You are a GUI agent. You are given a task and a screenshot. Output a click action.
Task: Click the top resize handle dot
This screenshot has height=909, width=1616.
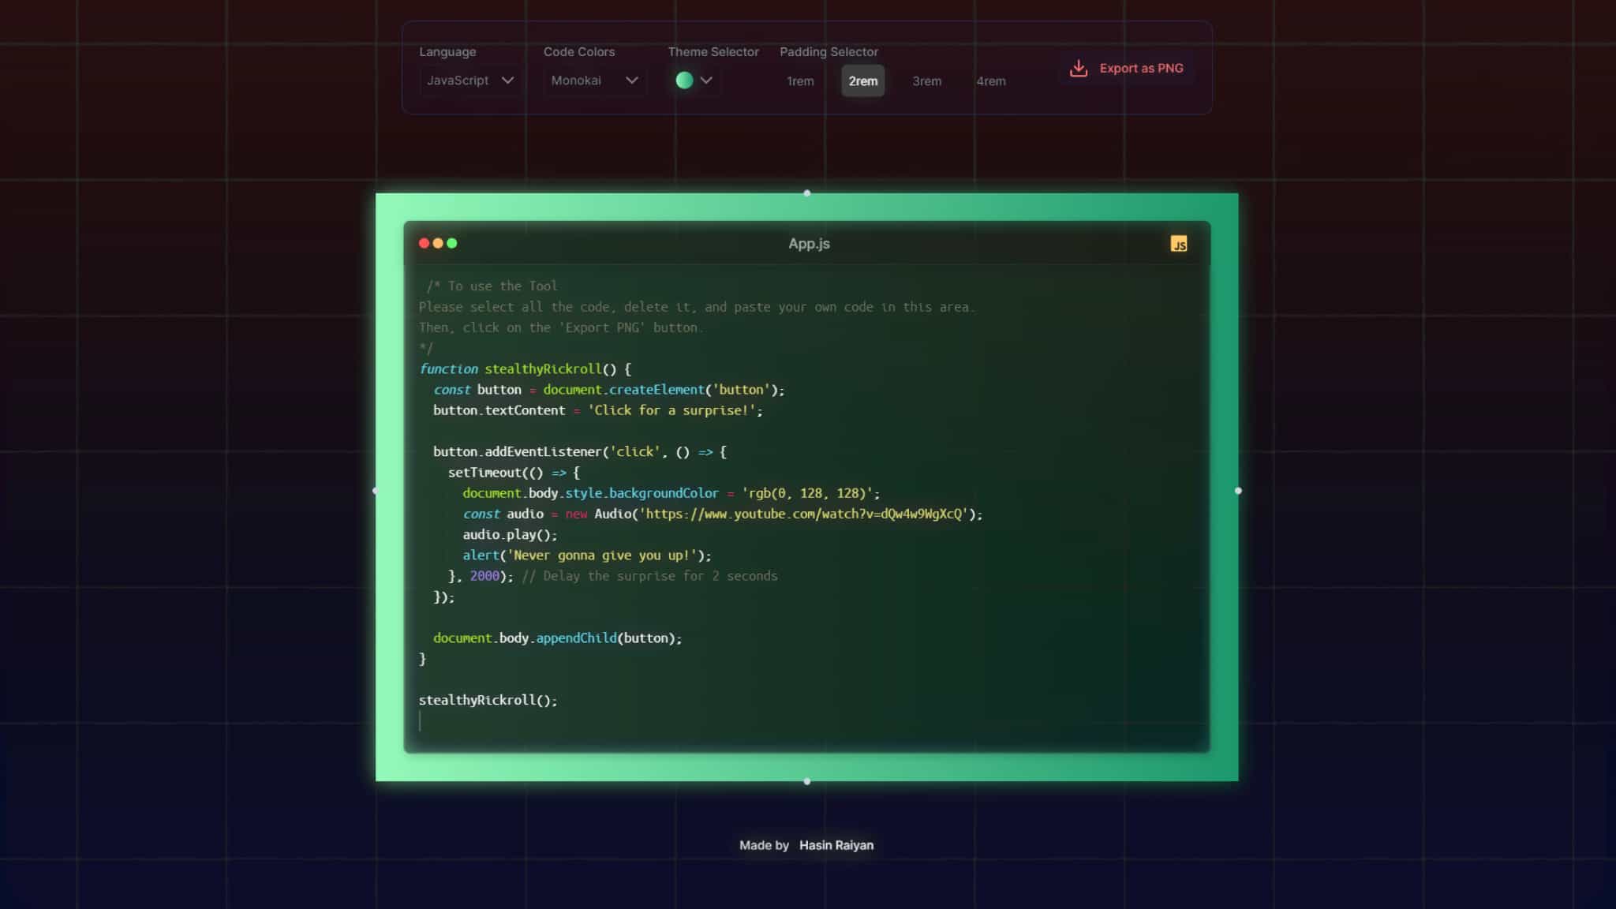click(x=806, y=193)
